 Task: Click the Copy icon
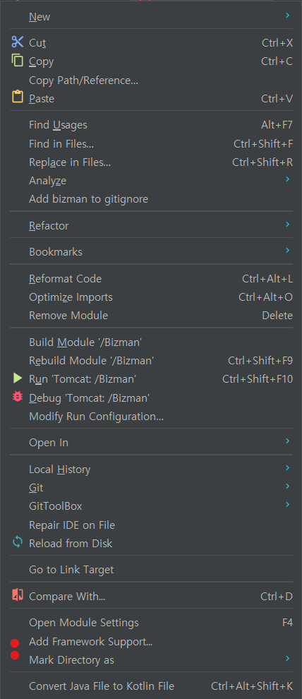(x=18, y=60)
